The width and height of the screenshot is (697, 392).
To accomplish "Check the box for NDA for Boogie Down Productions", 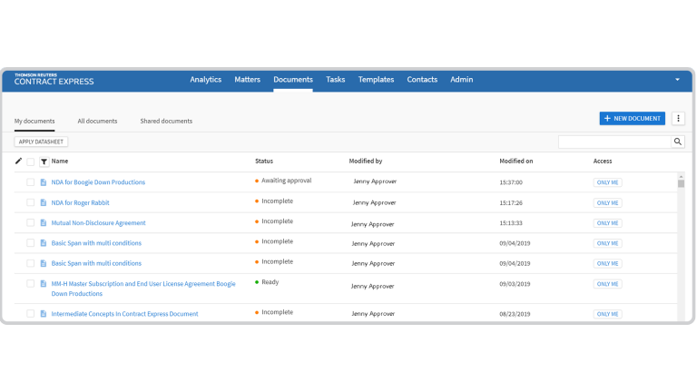I will tap(30, 182).
